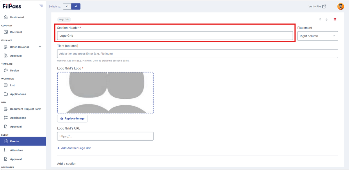
Task: Click the Recipient person icon
Action: pyautogui.click(x=6, y=32)
